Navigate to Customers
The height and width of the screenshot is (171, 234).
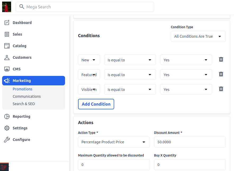[x=34, y=57]
